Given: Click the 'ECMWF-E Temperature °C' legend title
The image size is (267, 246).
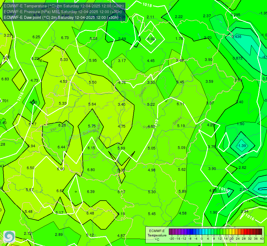Looking at the screenshot, I should [157, 235].
